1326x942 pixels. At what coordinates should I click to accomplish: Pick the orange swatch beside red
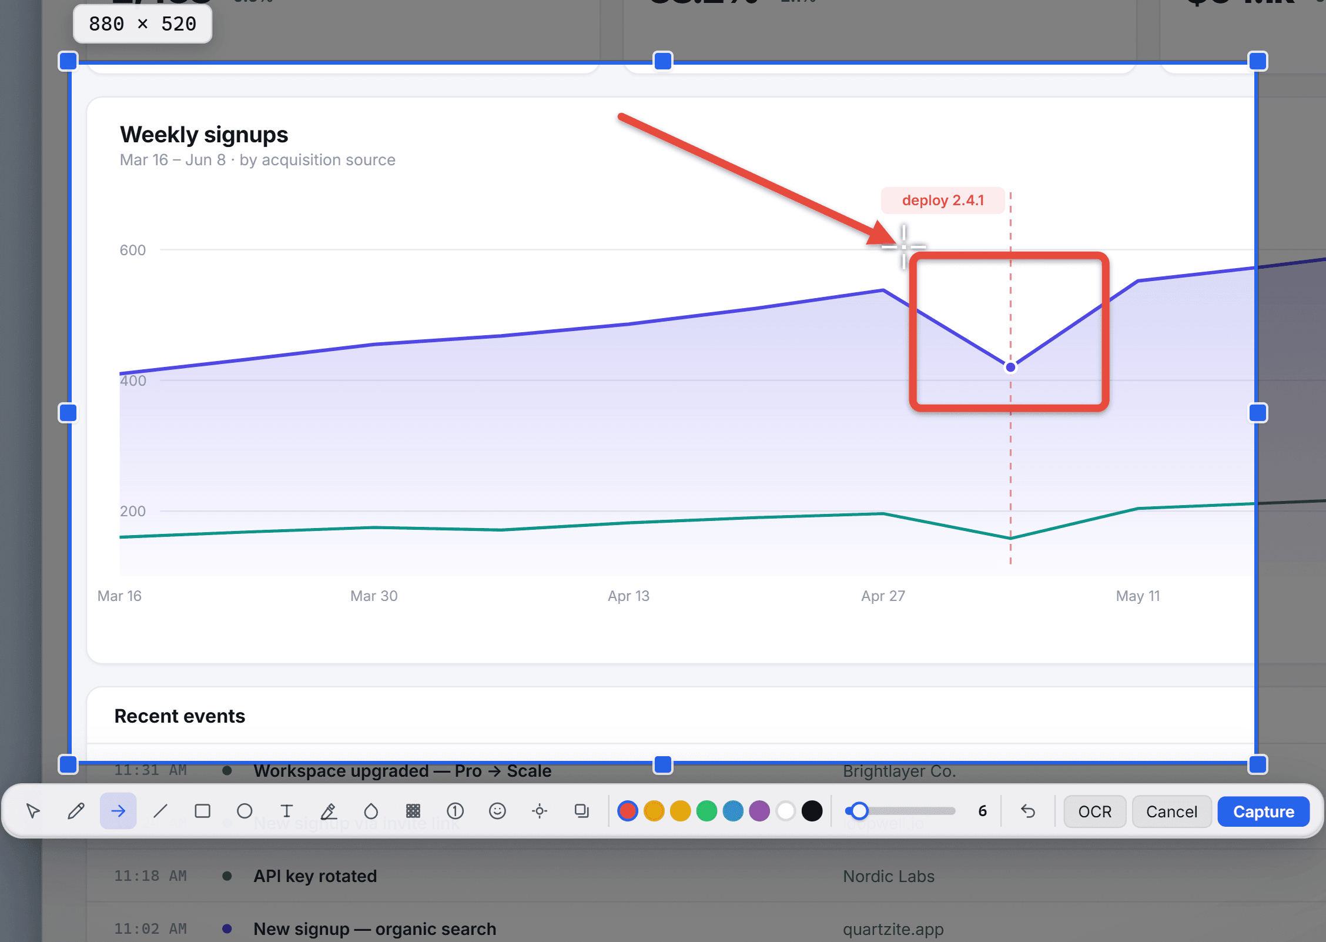654,811
